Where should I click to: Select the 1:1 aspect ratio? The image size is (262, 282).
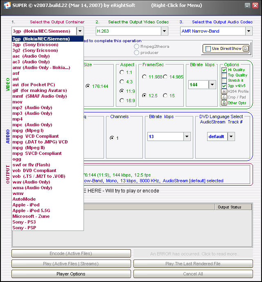122,72
